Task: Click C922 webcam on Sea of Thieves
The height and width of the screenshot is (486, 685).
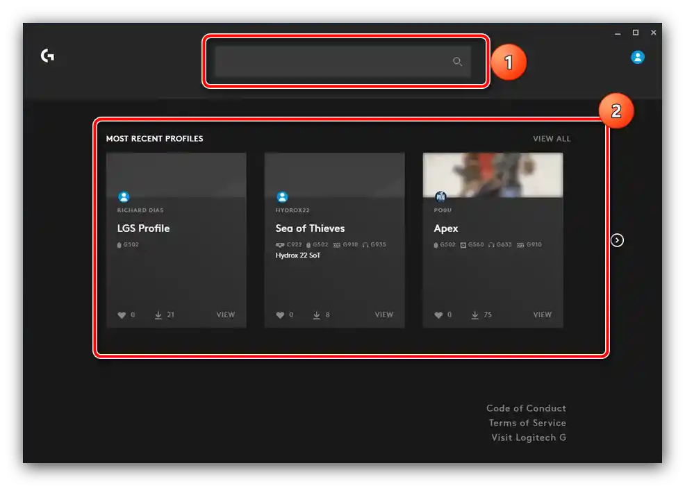Action: (x=288, y=244)
